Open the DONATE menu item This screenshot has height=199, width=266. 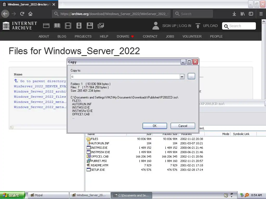tap(125, 36)
